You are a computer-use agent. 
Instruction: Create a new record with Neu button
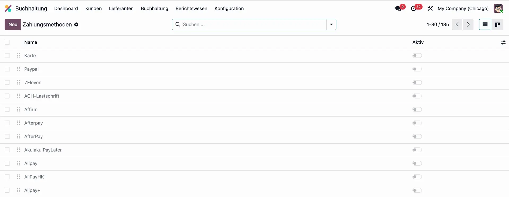(13, 24)
